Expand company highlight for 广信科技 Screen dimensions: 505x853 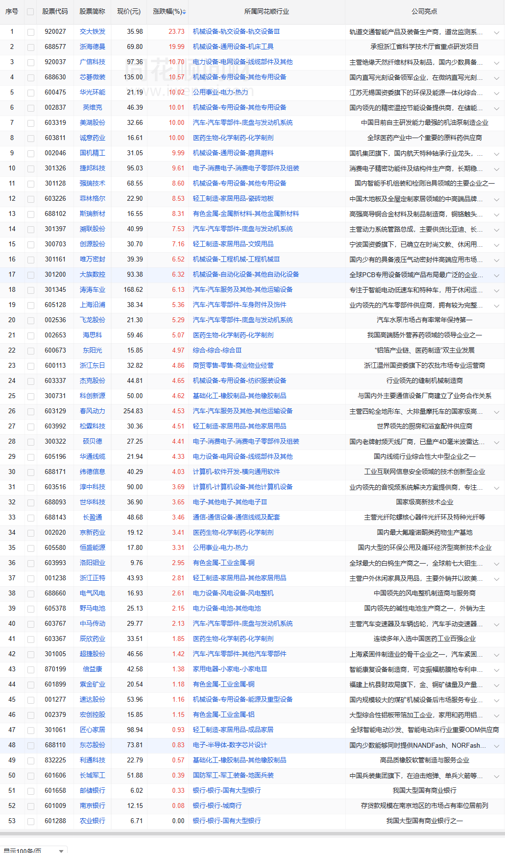tap(496, 63)
